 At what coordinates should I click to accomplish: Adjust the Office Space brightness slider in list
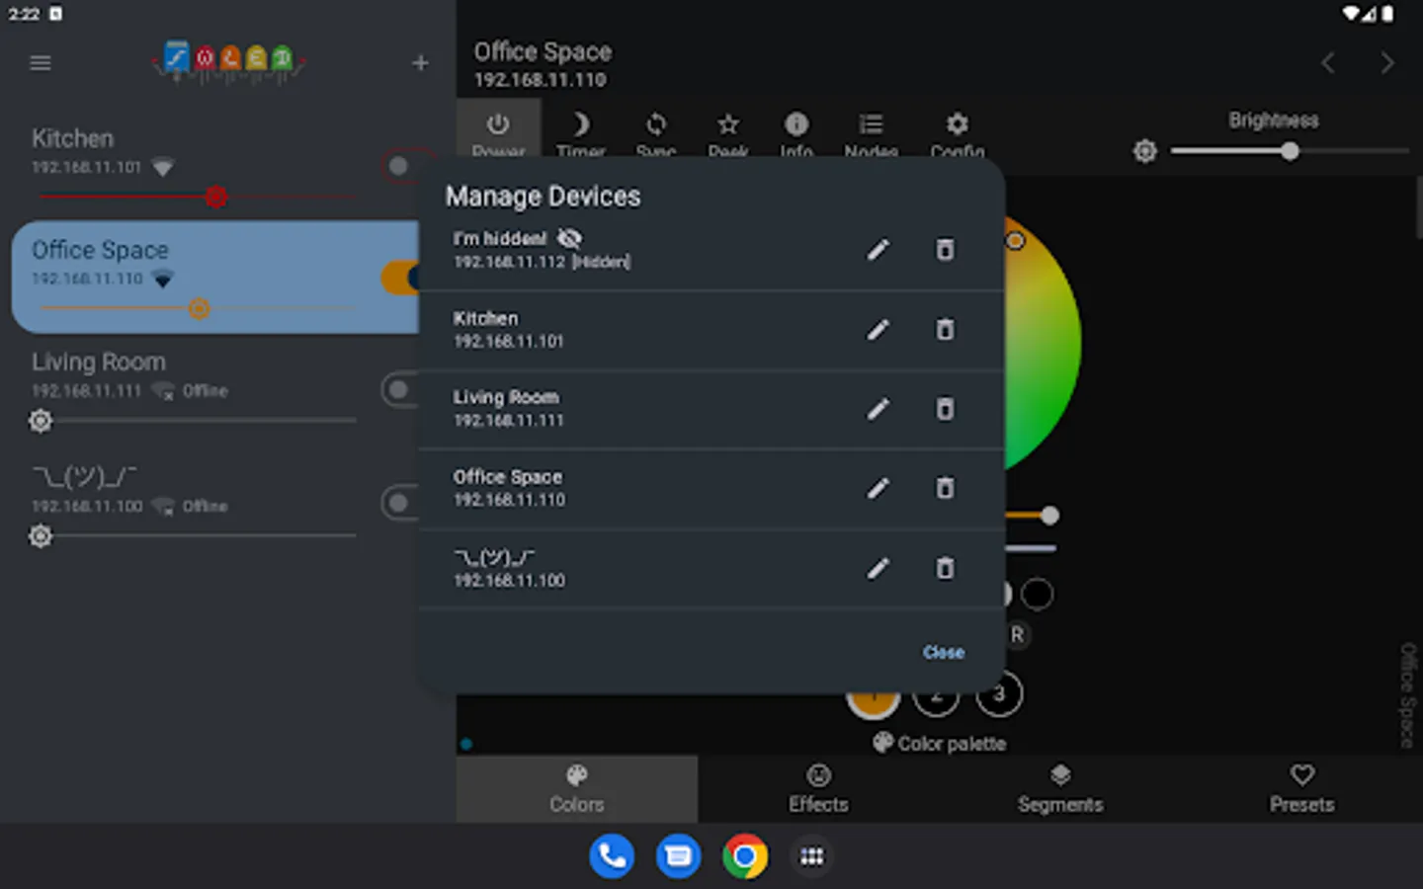point(198,309)
